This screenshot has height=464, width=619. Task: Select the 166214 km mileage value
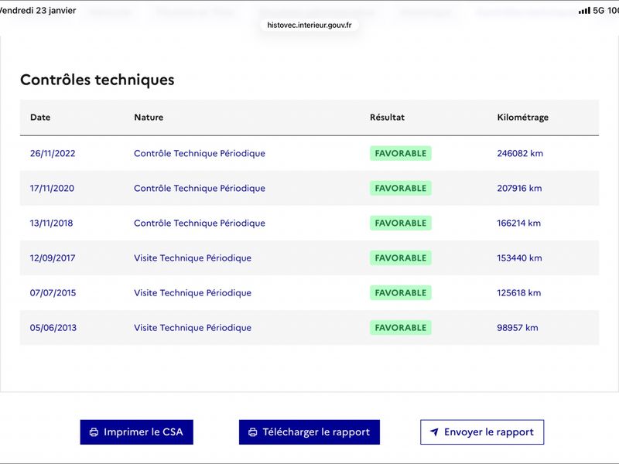tap(518, 223)
